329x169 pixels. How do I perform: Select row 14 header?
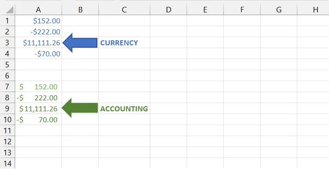(x=7, y=163)
